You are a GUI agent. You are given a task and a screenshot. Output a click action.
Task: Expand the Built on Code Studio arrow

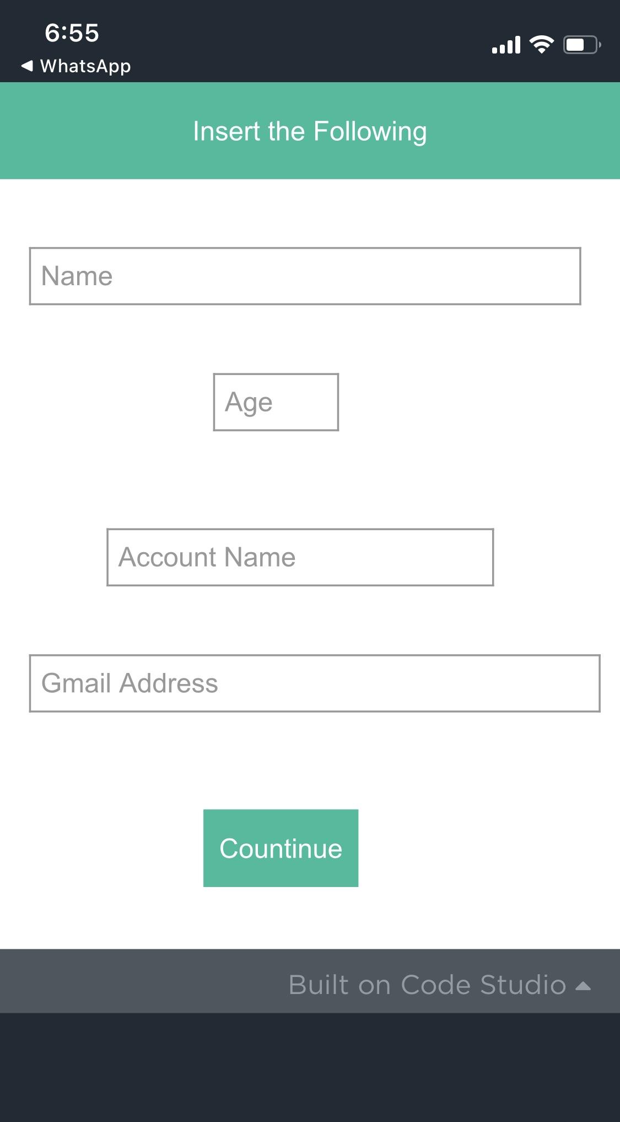pyautogui.click(x=583, y=986)
